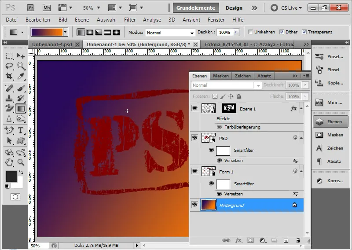Click the gradient preview swatch
This screenshot has width=352, height=250.
[47, 32]
